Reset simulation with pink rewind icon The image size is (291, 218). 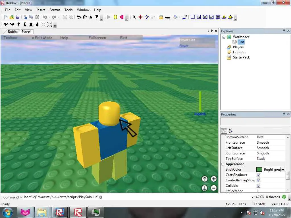[x=122, y=17]
